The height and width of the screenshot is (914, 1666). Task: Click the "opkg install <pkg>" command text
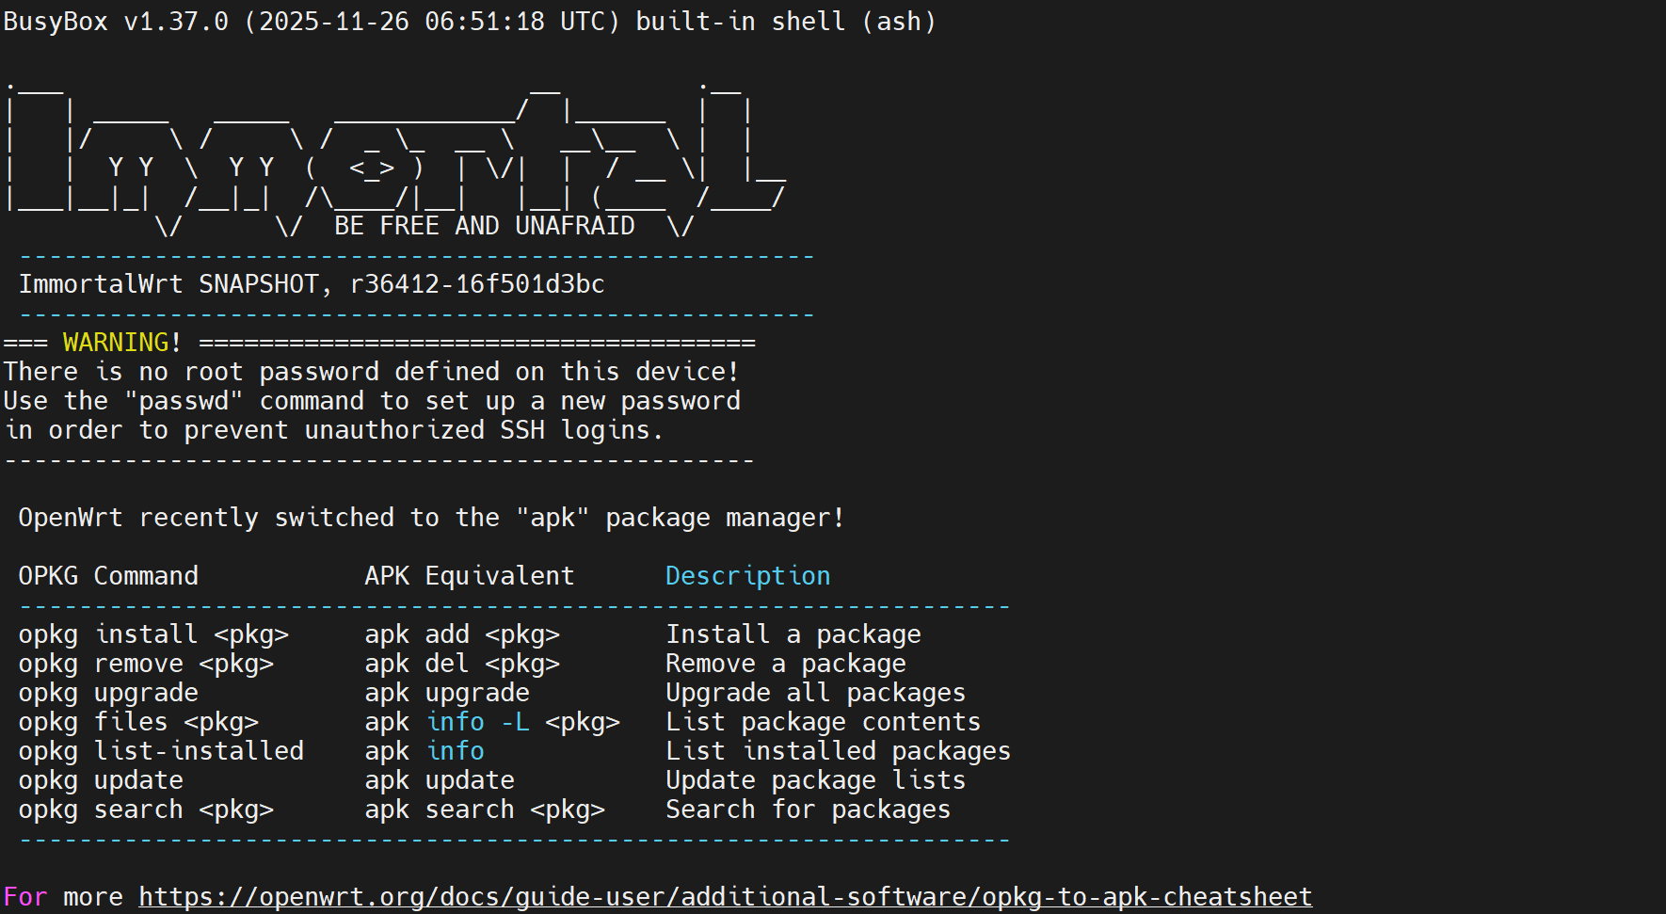(153, 634)
